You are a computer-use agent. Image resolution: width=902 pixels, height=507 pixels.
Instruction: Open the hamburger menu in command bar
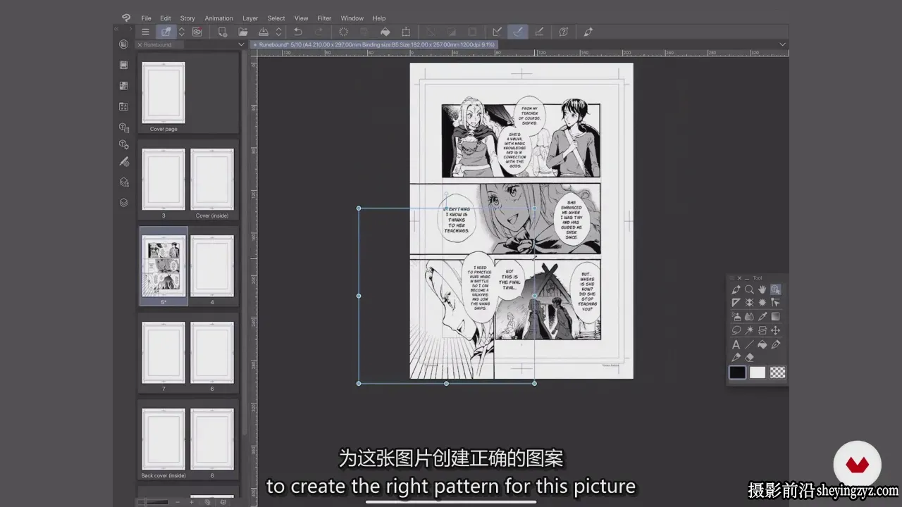[x=145, y=32]
